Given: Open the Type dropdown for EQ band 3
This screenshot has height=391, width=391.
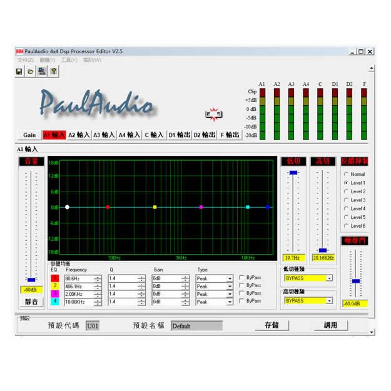Looking at the screenshot, I should click(x=230, y=294).
